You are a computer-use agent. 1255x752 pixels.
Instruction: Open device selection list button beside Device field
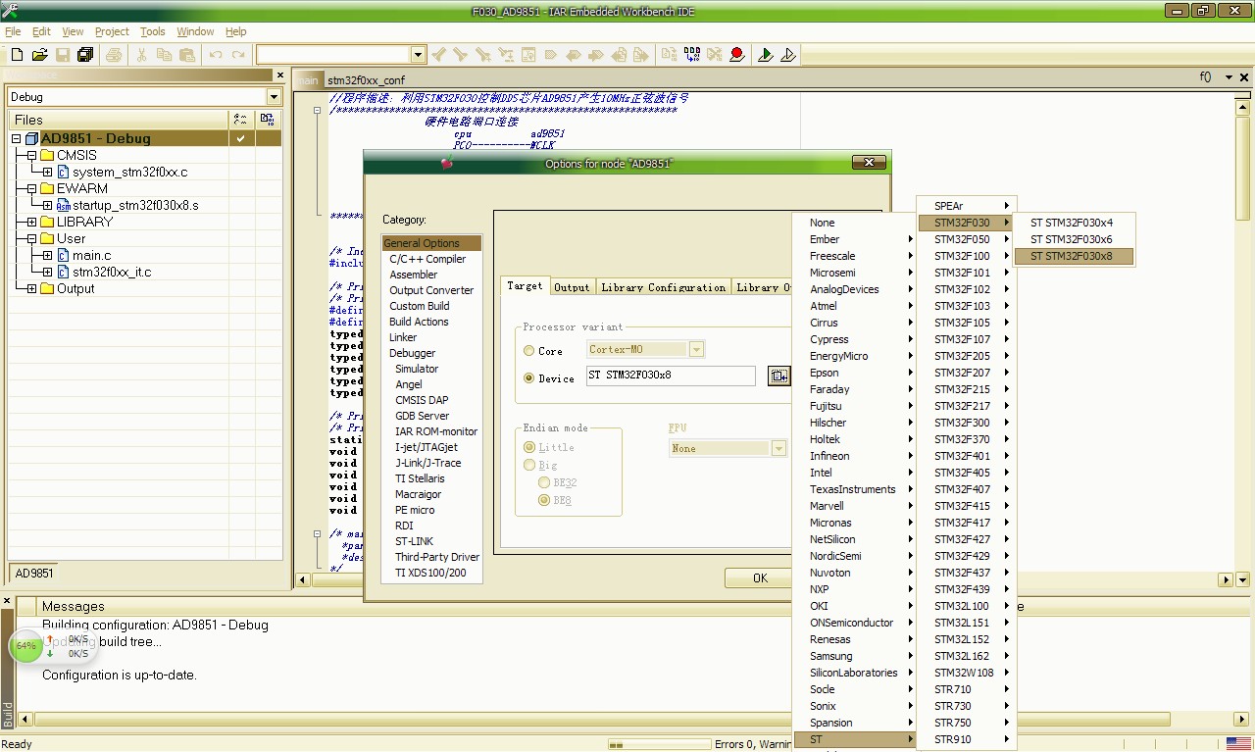778,376
